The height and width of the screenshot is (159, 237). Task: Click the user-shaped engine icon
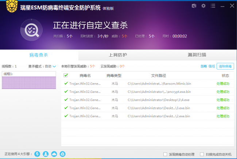tap(46, 154)
